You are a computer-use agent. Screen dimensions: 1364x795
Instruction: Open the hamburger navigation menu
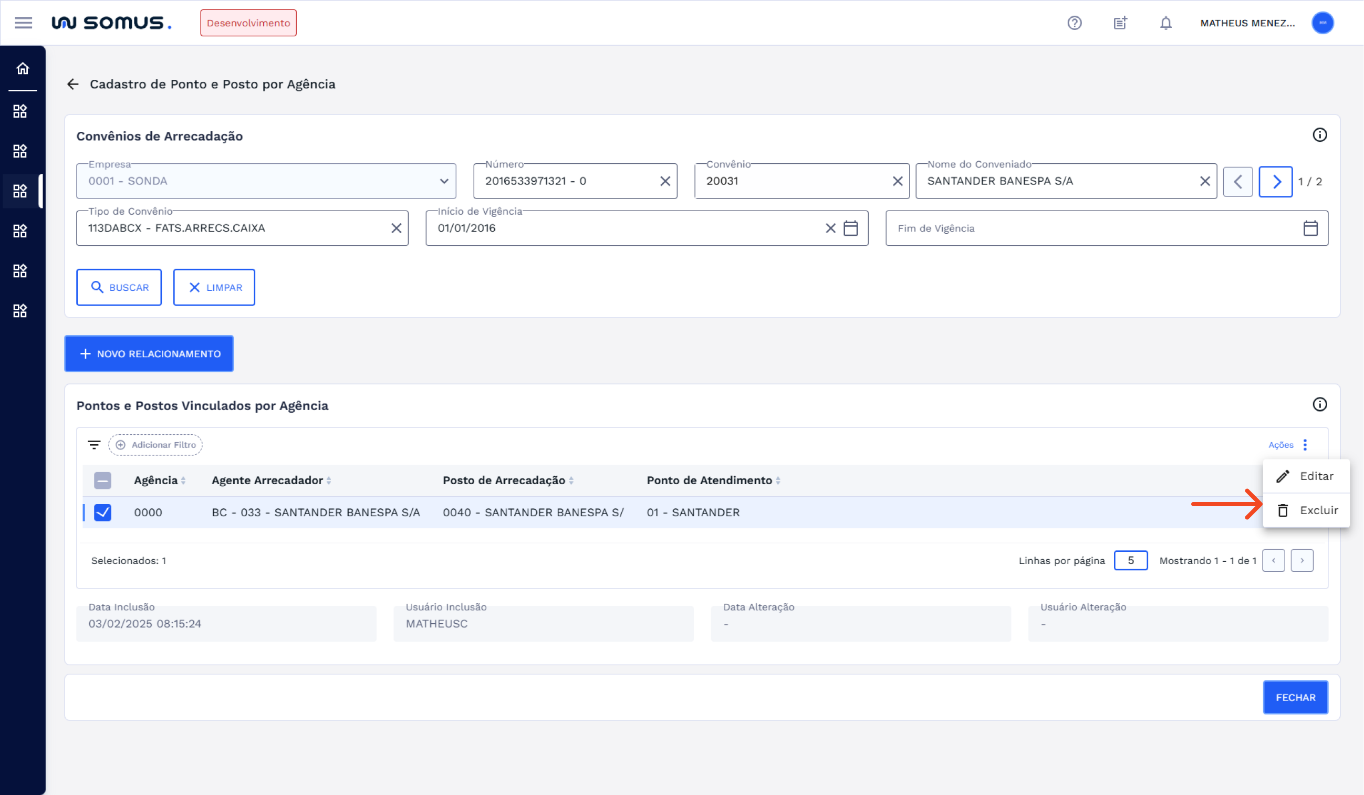pyautogui.click(x=23, y=23)
